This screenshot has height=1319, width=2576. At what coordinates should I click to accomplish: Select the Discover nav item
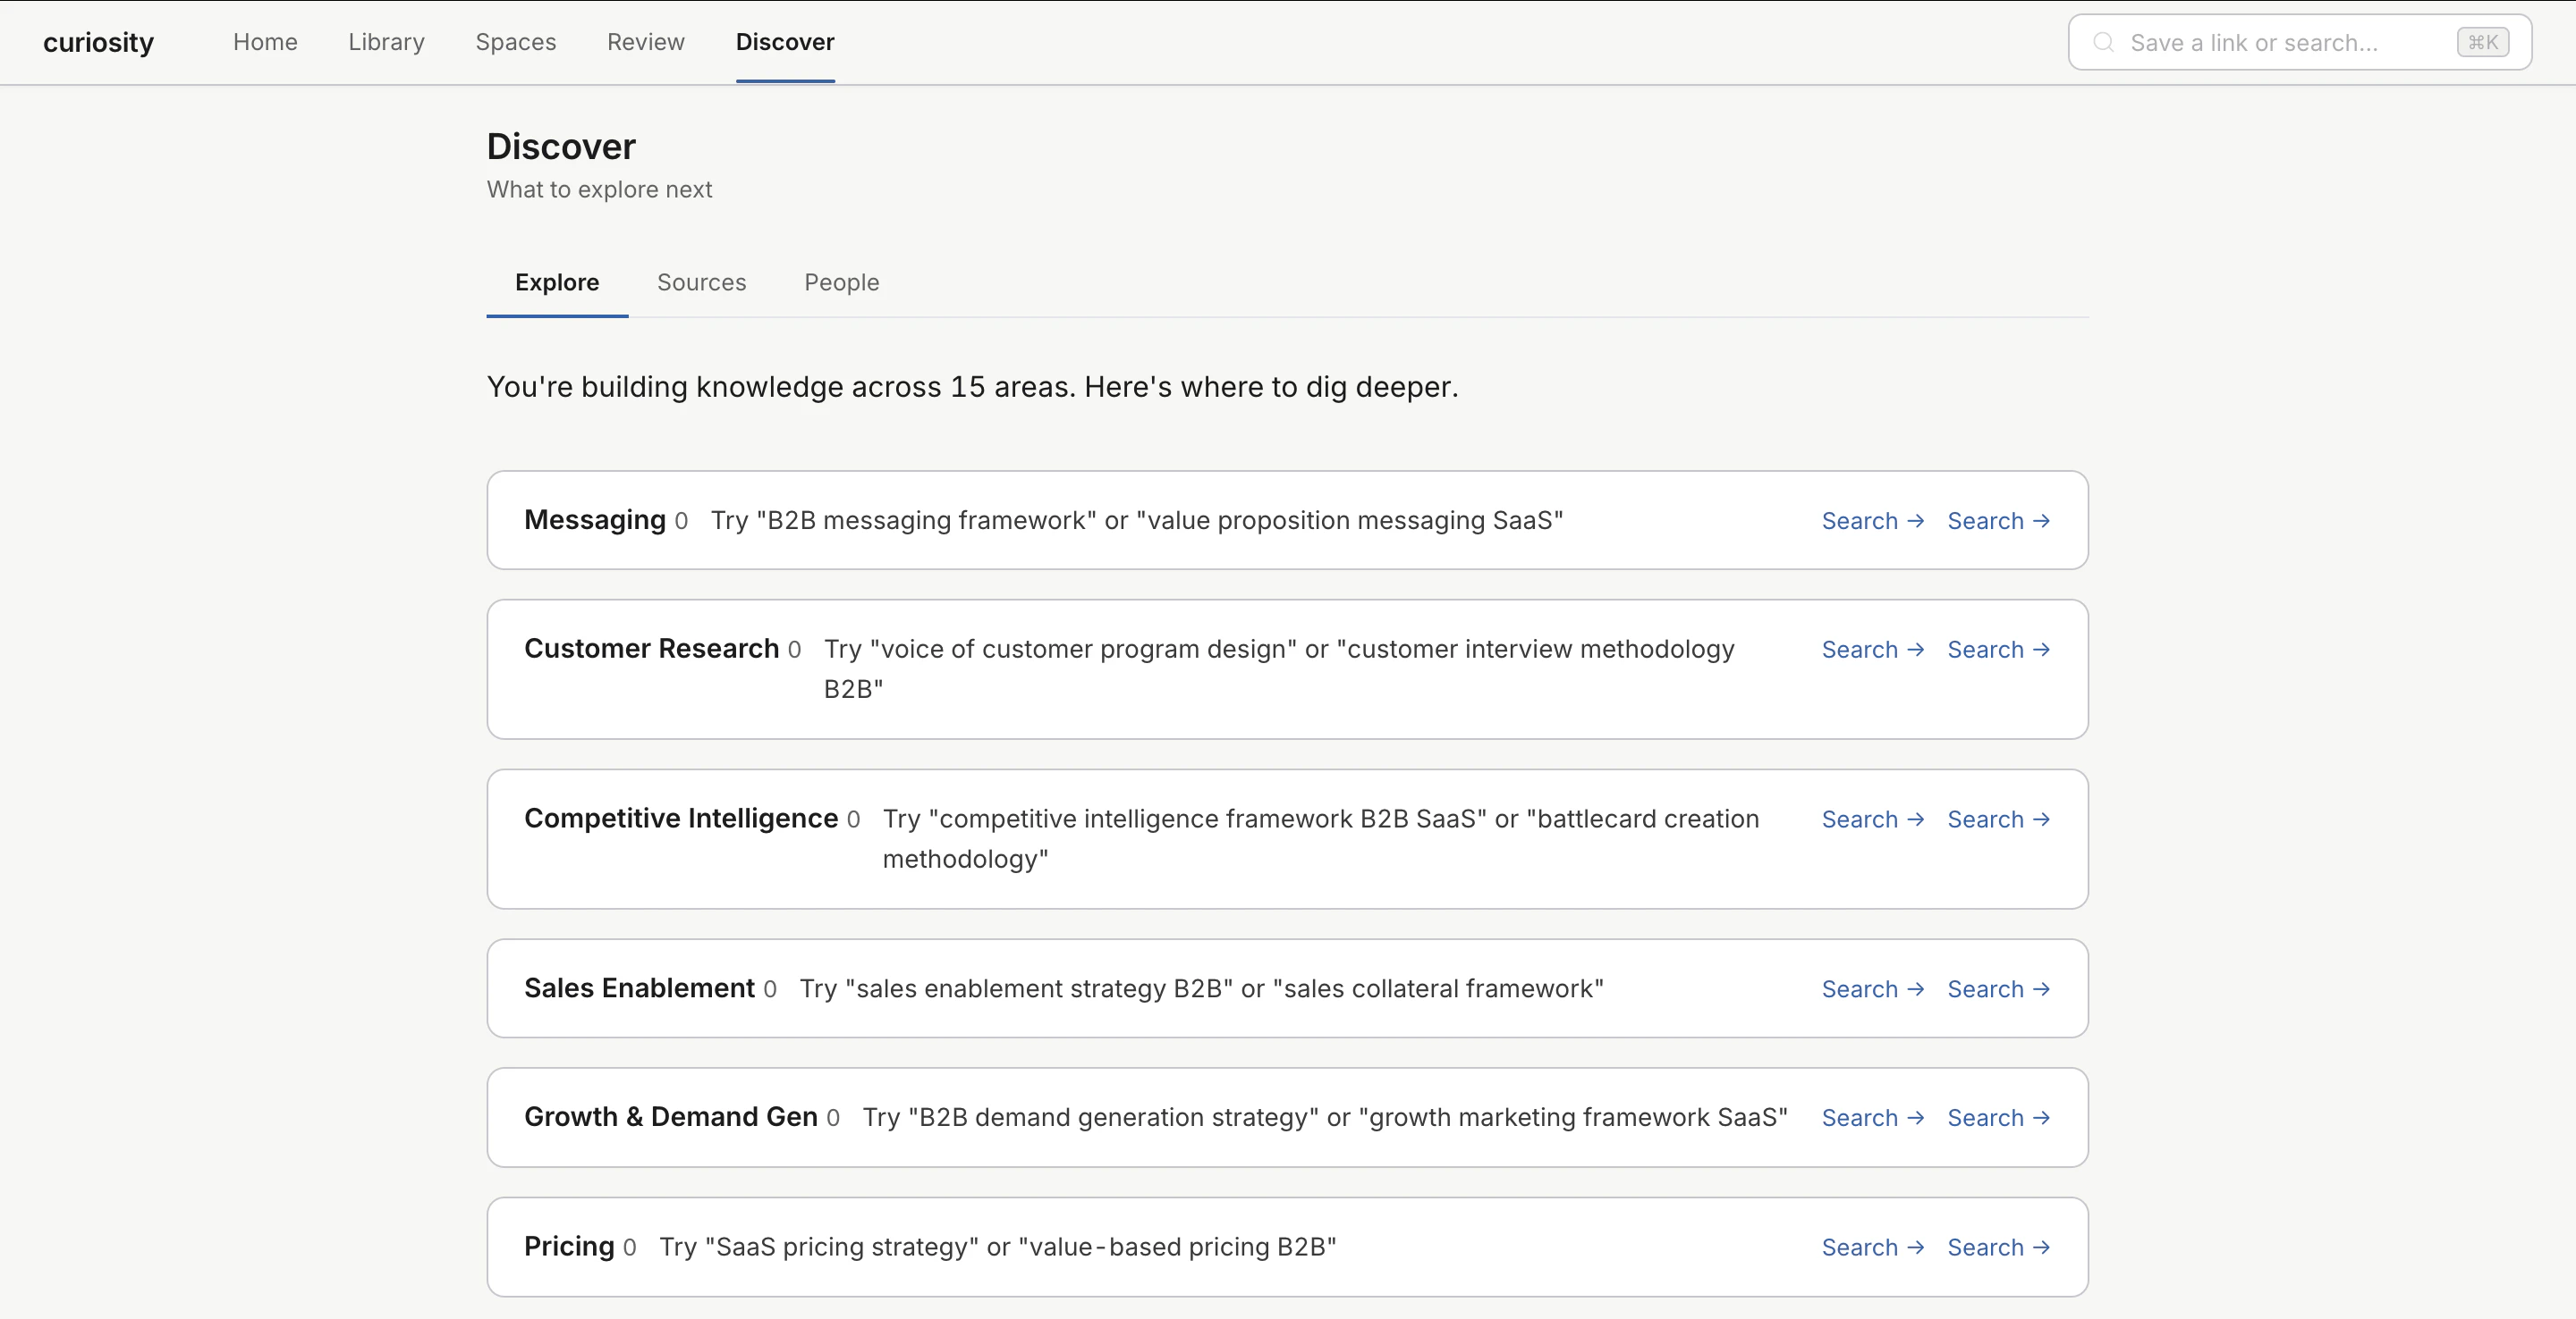point(784,42)
